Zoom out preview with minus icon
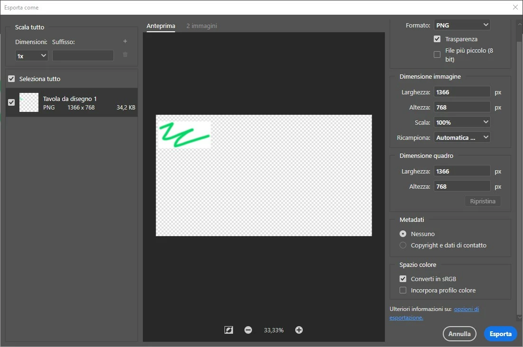Viewport: 523px width, 347px height. (x=248, y=330)
